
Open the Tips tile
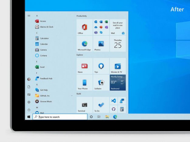point(101,66)
